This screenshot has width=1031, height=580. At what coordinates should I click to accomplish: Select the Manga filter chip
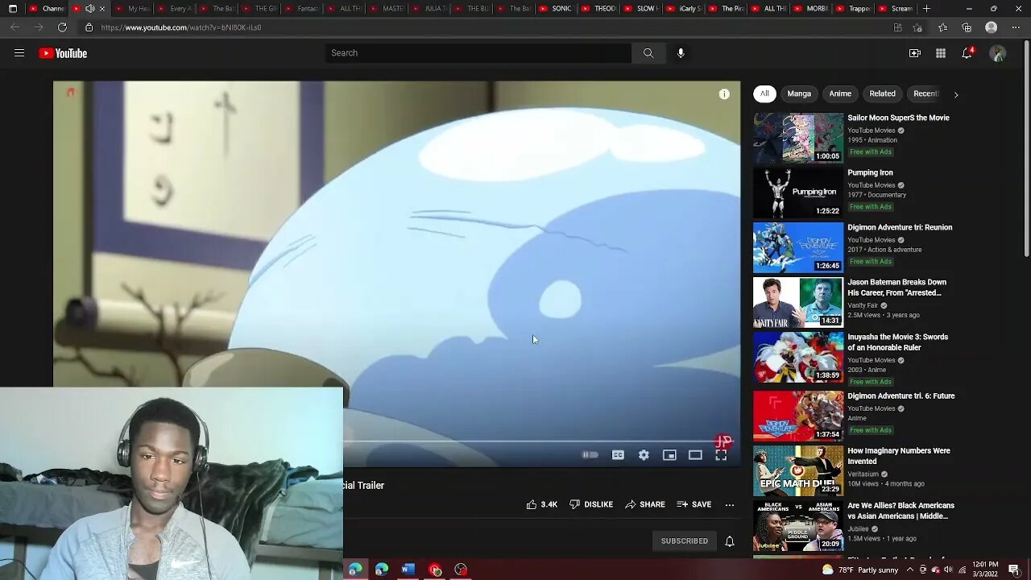coord(799,93)
